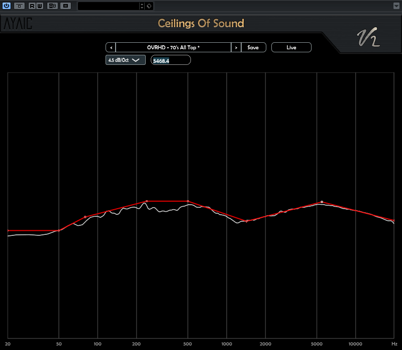The image size is (402, 350).
Task: Open the preset management diamond icon
Action: pos(149,6)
